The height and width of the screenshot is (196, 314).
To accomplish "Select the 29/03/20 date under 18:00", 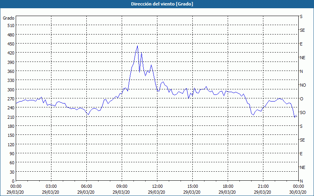I will (x=227, y=192).
